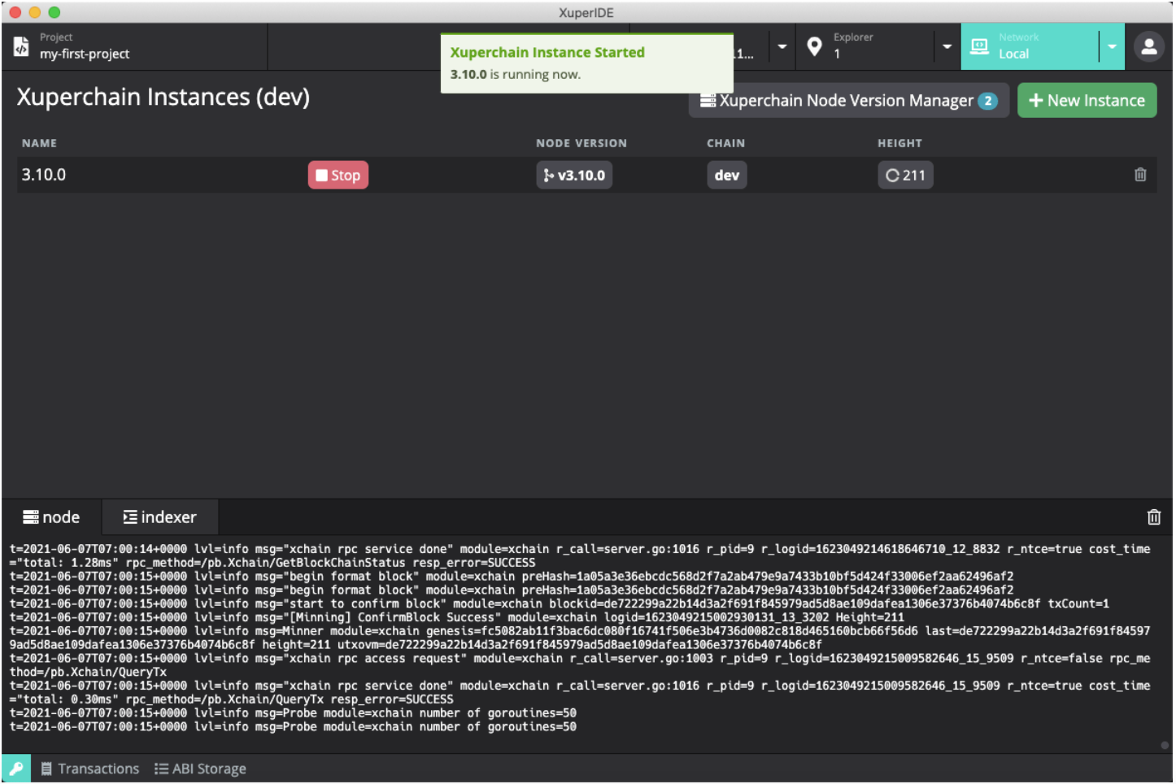Click the block height 211 badge

(905, 175)
